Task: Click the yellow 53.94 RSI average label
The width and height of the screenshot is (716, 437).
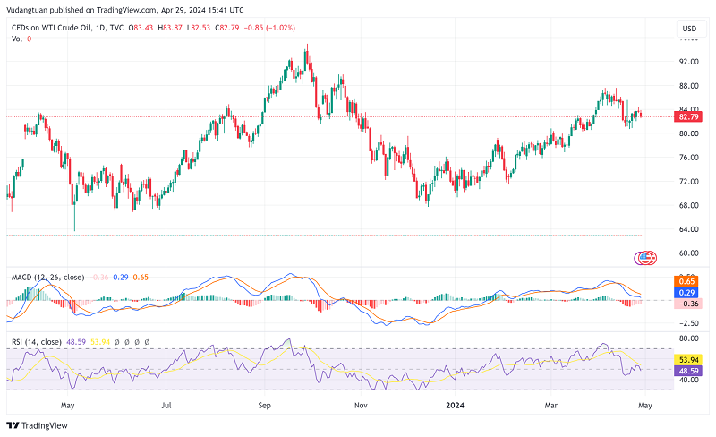Action: [688, 359]
